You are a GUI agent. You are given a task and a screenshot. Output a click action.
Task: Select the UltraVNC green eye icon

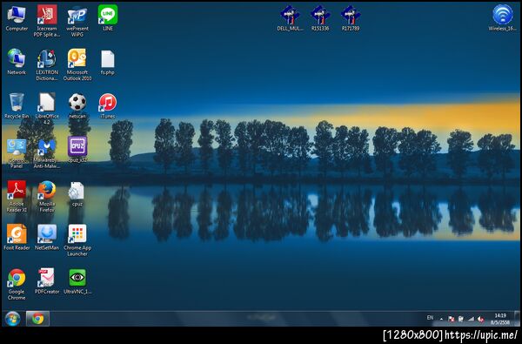(x=77, y=281)
